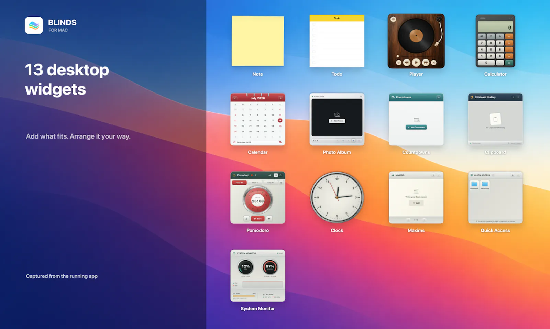The image size is (550, 329).
Task: Go to next month in the Calendar widget
Action: pos(280,98)
